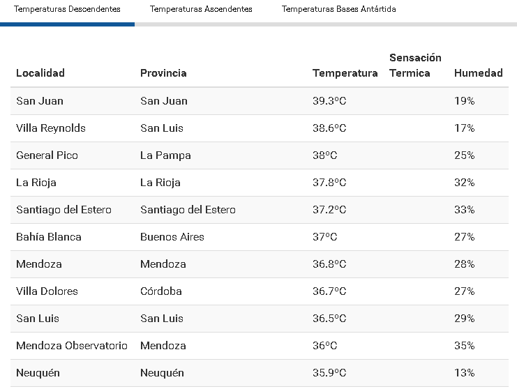
Task: Click the Localidad column header
Action: coord(40,73)
